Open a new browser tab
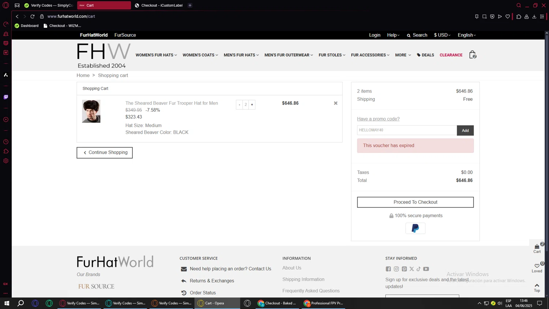The width and height of the screenshot is (549, 309). coord(190,5)
